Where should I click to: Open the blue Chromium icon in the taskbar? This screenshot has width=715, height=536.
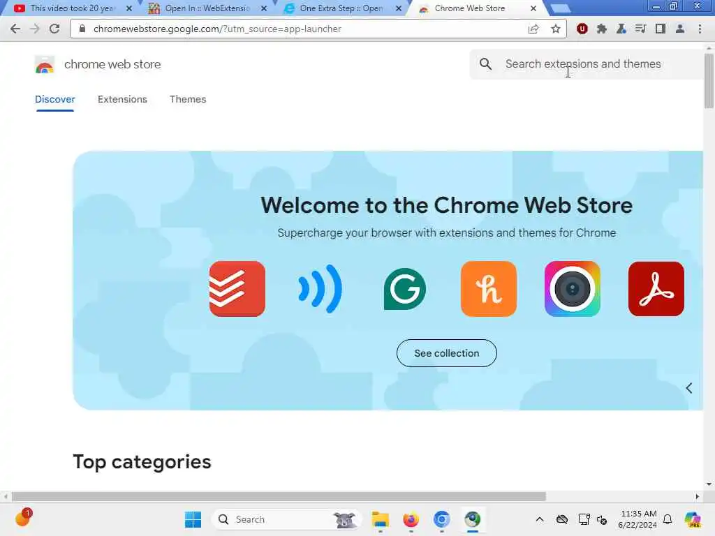click(x=441, y=519)
